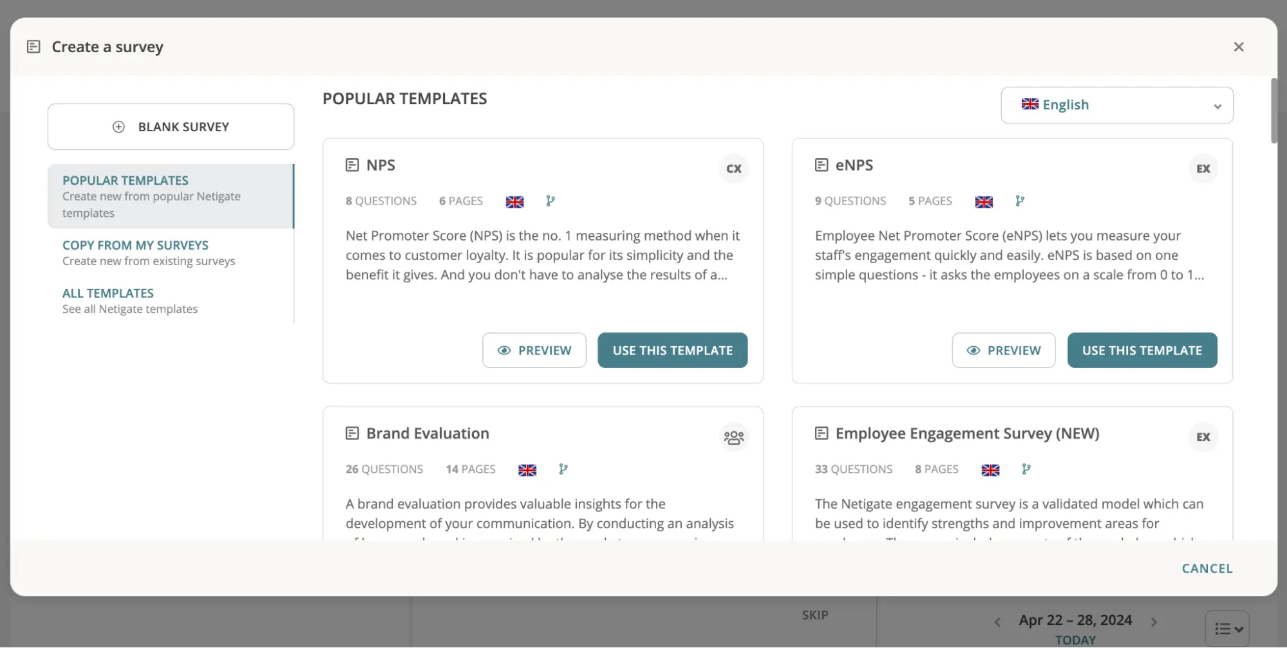
Task: Click the CANCEL link
Action: pos(1207,568)
